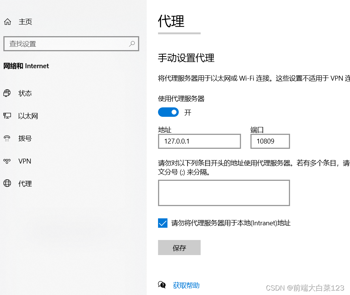Uncheck 请勿将代理服务器用于本地(Intranet)地址 checkbox

pos(163,223)
